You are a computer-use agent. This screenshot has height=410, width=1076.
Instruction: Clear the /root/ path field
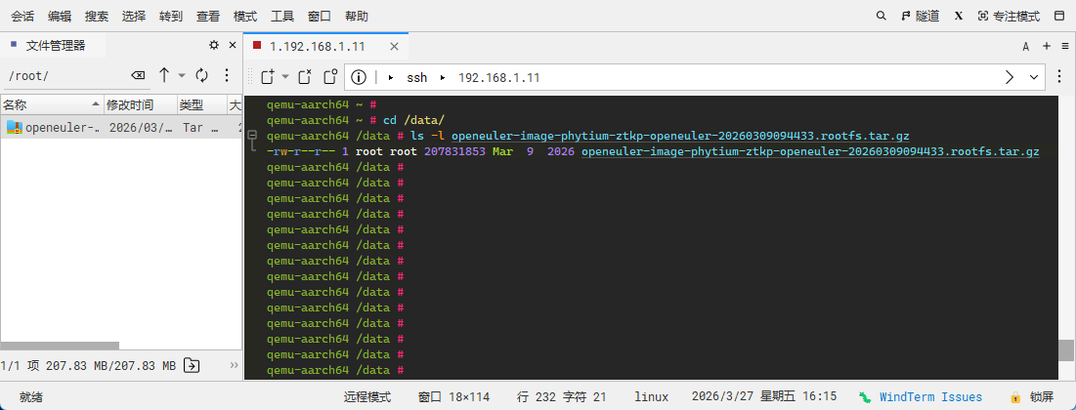pos(139,75)
